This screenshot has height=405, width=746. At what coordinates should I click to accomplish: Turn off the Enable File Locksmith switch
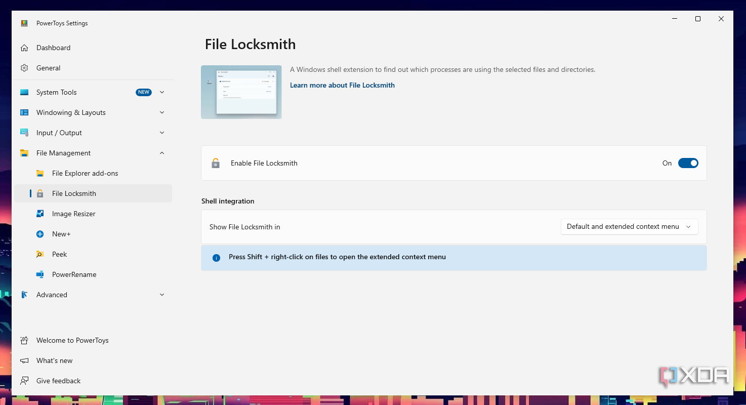(688, 163)
